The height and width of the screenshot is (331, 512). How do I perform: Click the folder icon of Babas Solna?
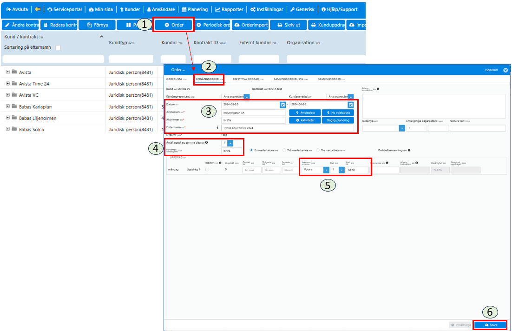14,129
